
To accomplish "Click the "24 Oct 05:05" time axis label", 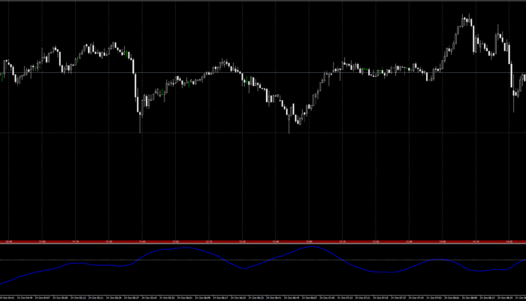I will pyautogui.click(x=62, y=298).
